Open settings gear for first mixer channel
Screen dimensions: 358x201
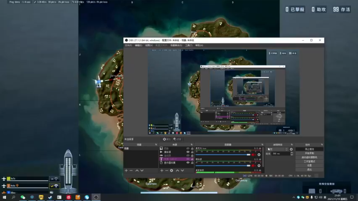click(x=259, y=155)
